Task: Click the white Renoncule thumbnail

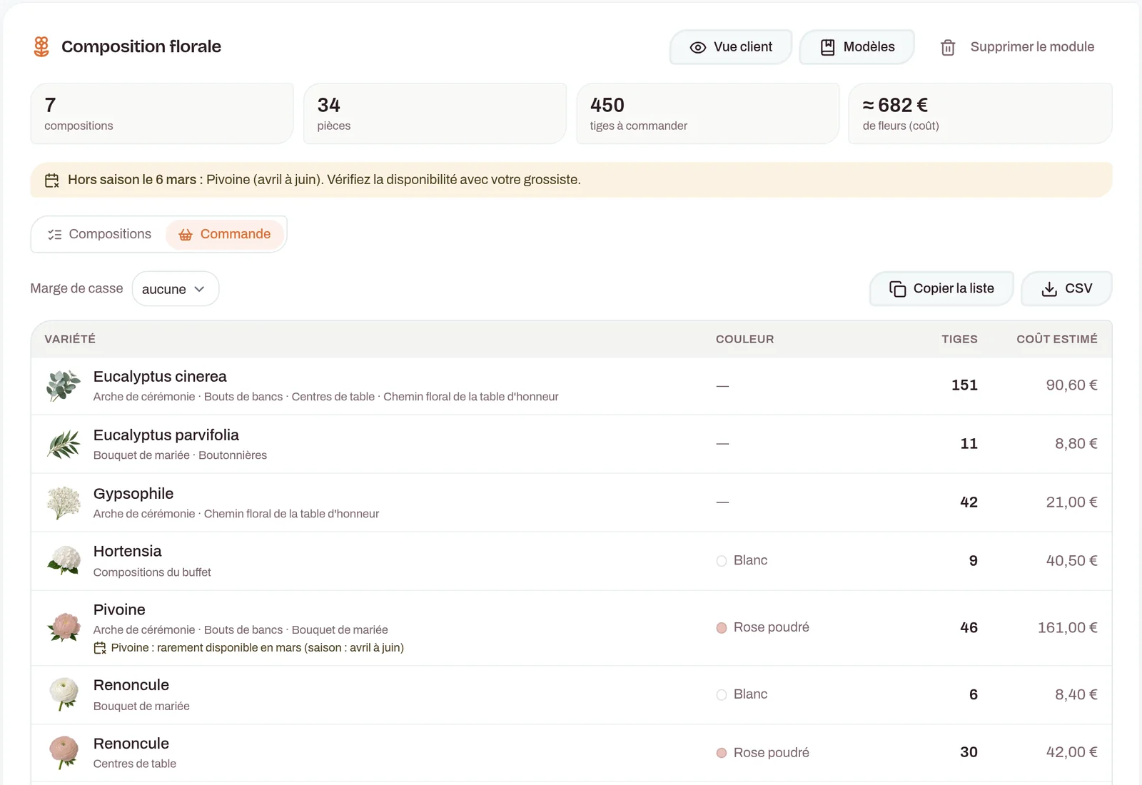Action: pos(64,695)
